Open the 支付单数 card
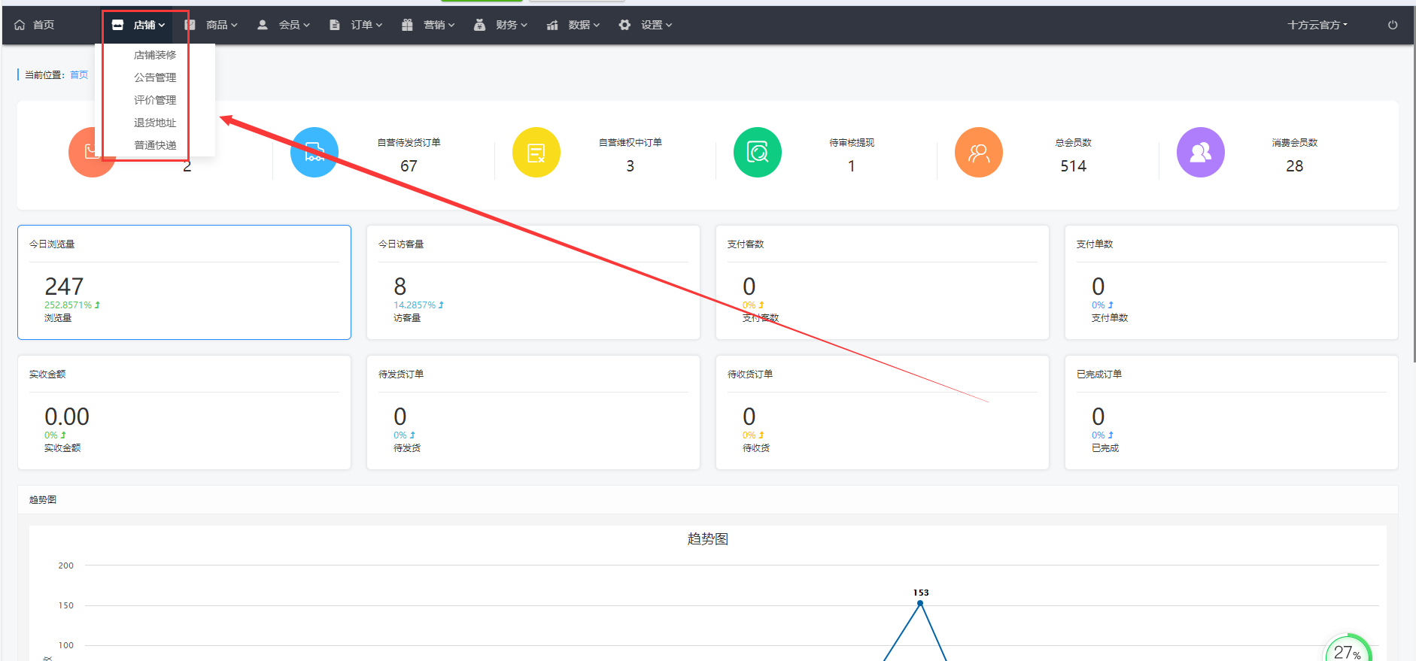 click(1232, 282)
